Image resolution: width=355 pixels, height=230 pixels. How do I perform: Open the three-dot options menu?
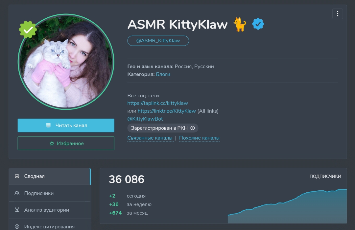pyautogui.click(x=337, y=14)
